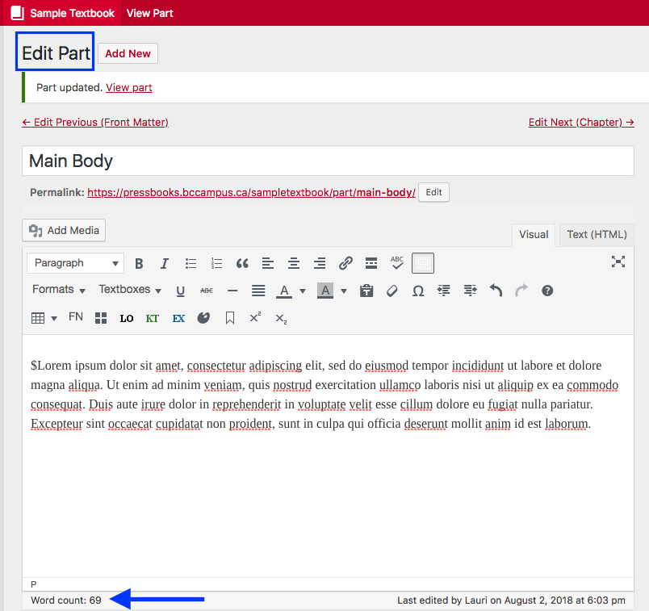Screen dimensions: 649x611
Task: Toggle the distraction-free fullscreen mode
Action: pos(618,262)
